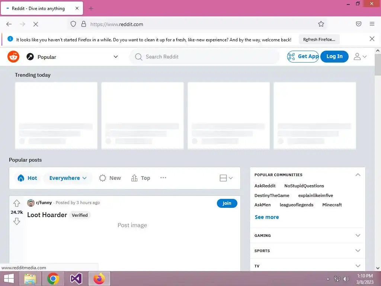This screenshot has width=381, height=286.
Task: Open the leagueoflegends community
Action: tap(297, 205)
